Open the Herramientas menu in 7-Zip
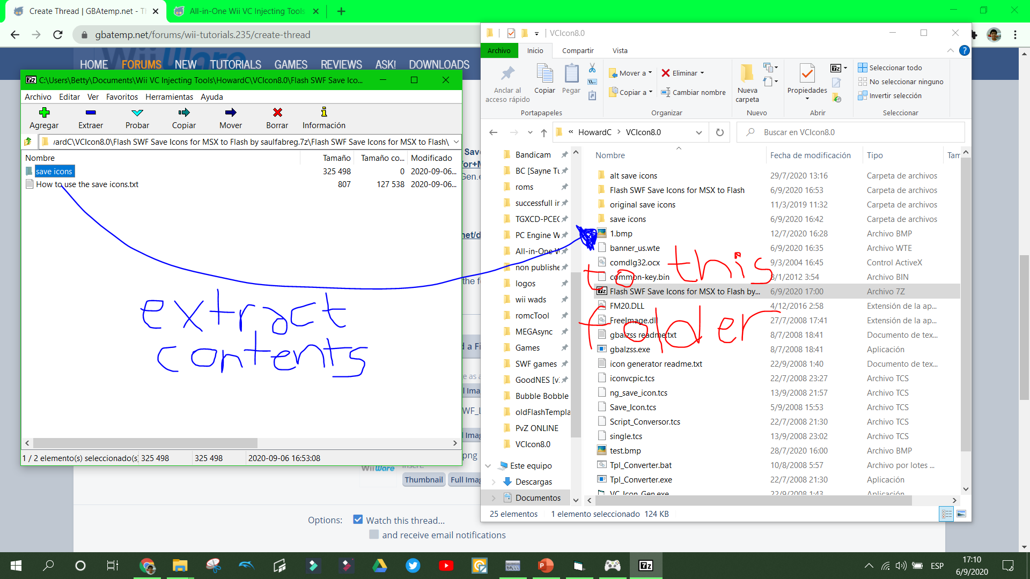The height and width of the screenshot is (579, 1030). coord(169,96)
